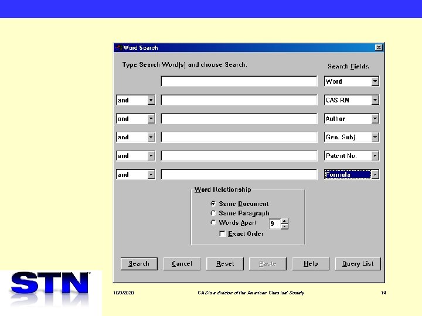Click the Word search text field

239,81
